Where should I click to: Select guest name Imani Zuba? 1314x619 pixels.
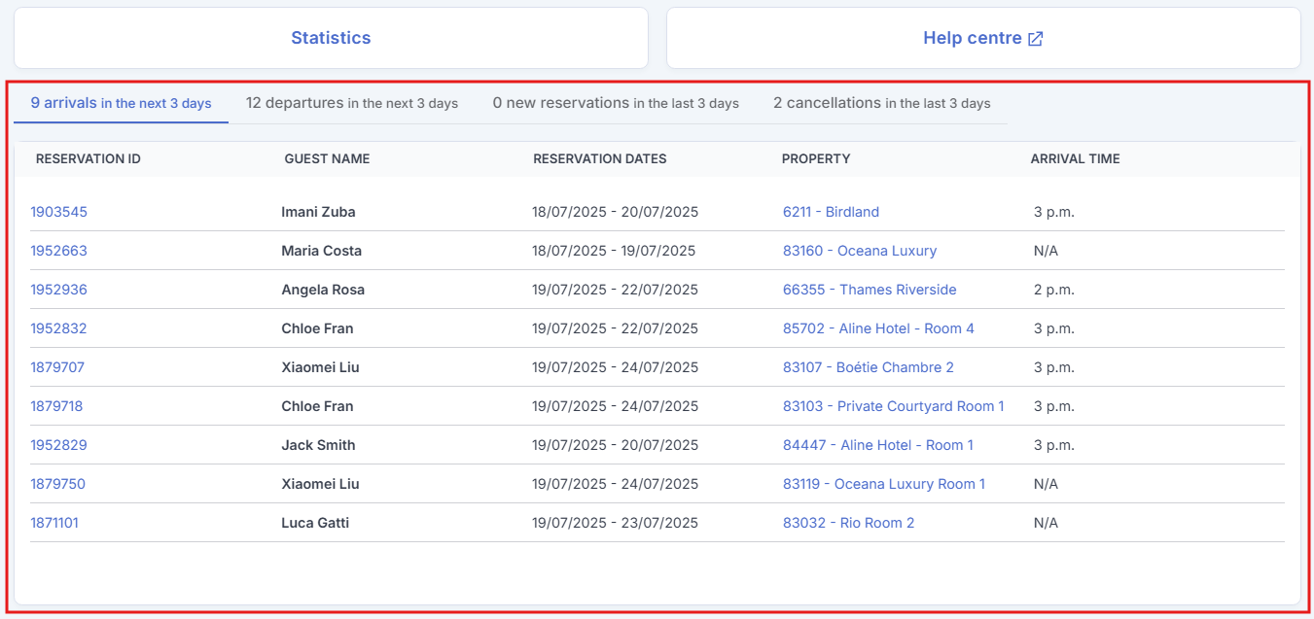tap(319, 212)
